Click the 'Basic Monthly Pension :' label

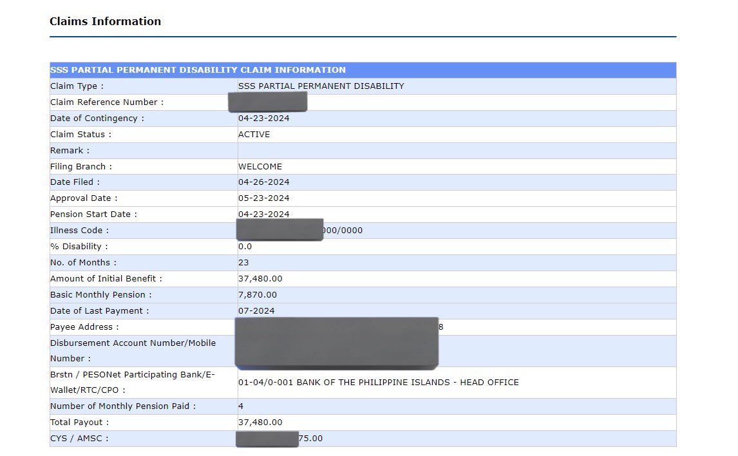click(x=101, y=294)
